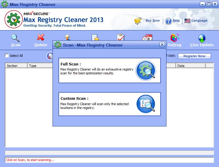Choose the Custom Scan option panel
The height and width of the screenshot is (167, 219).
tap(109, 104)
